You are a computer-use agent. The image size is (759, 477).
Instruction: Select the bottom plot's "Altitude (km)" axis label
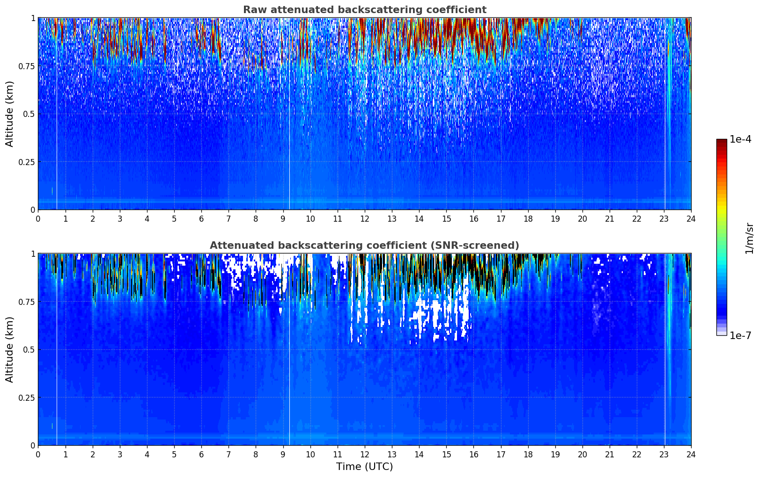tap(10, 349)
